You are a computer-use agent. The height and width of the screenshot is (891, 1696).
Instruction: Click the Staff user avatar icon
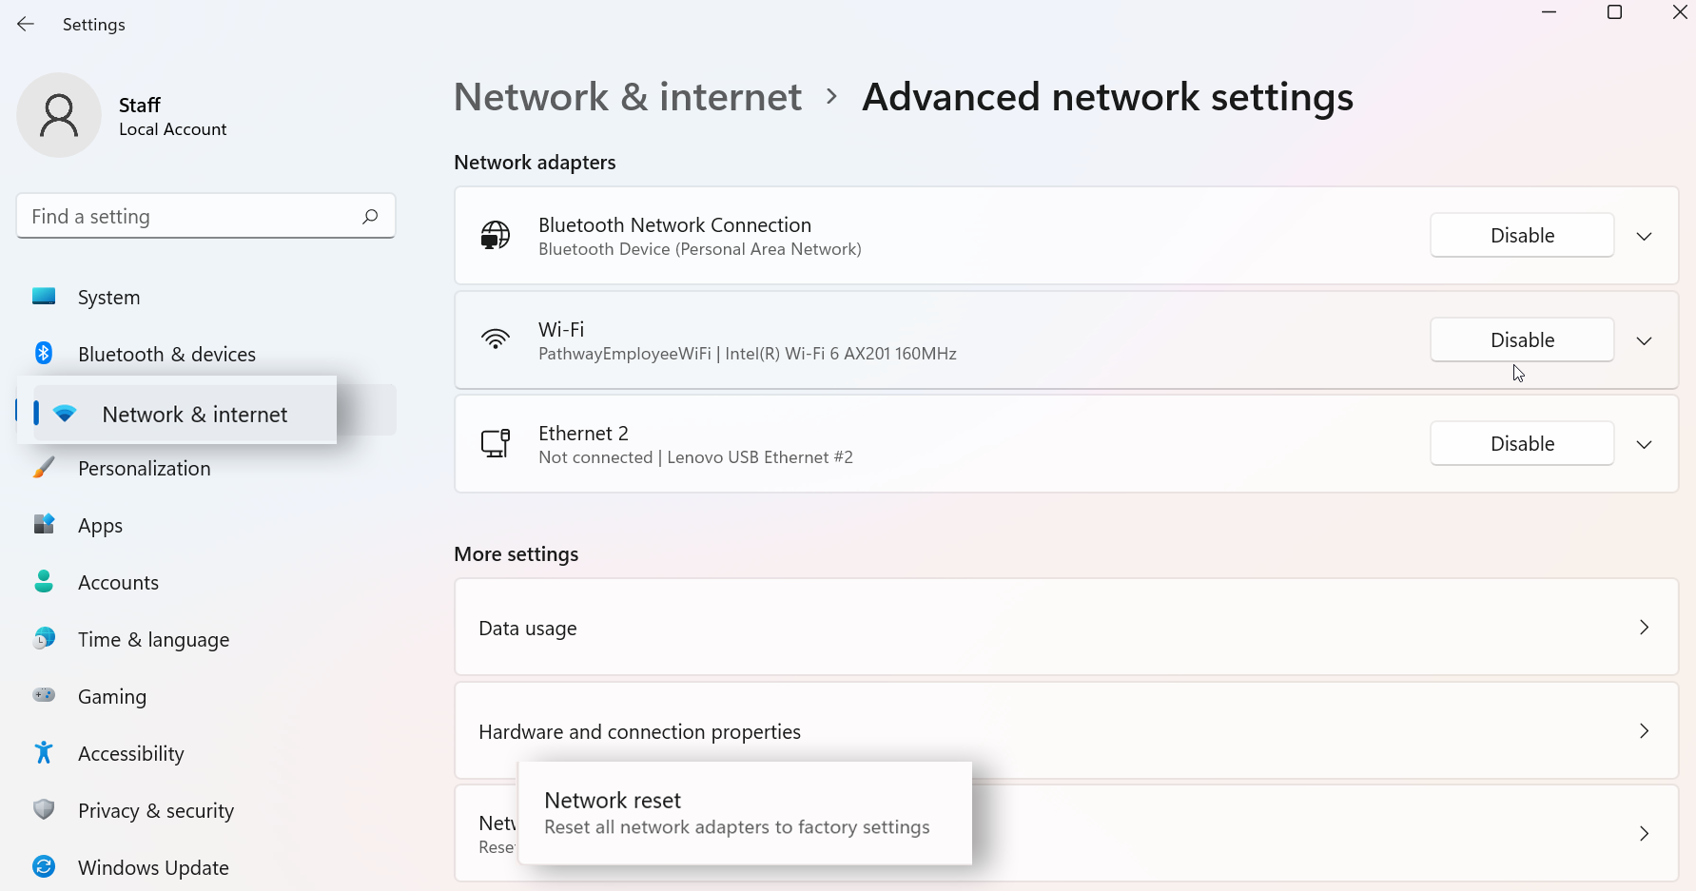pos(59,115)
